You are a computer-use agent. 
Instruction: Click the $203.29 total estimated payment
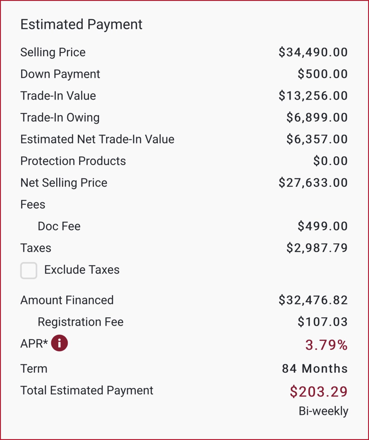pos(318,392)
